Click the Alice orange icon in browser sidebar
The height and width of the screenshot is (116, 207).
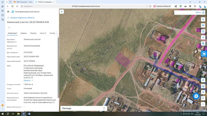2,106
